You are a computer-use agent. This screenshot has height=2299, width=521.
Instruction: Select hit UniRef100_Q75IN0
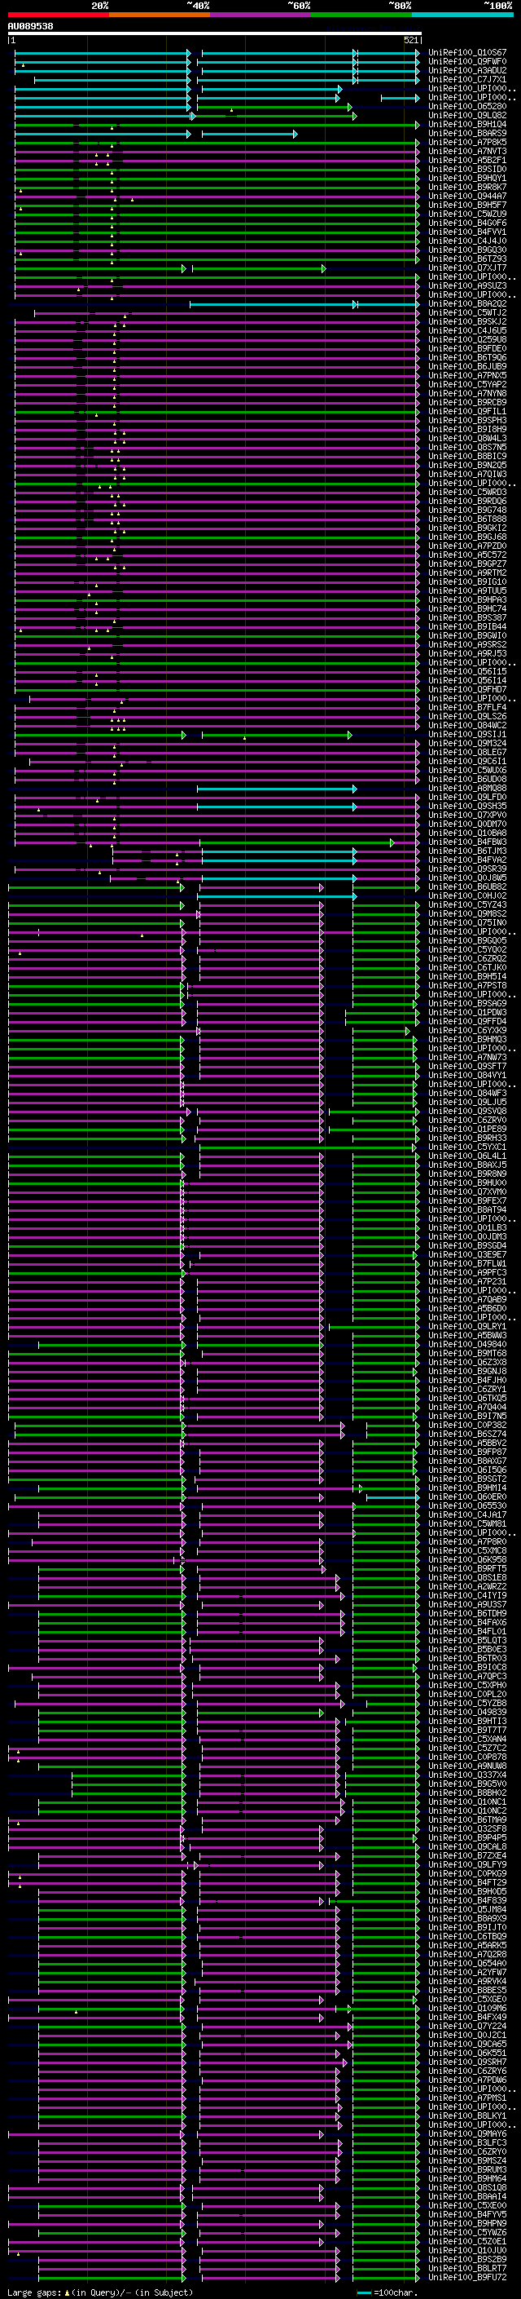pos(467,923)
